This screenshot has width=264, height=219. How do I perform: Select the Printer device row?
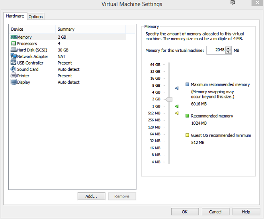68,76
